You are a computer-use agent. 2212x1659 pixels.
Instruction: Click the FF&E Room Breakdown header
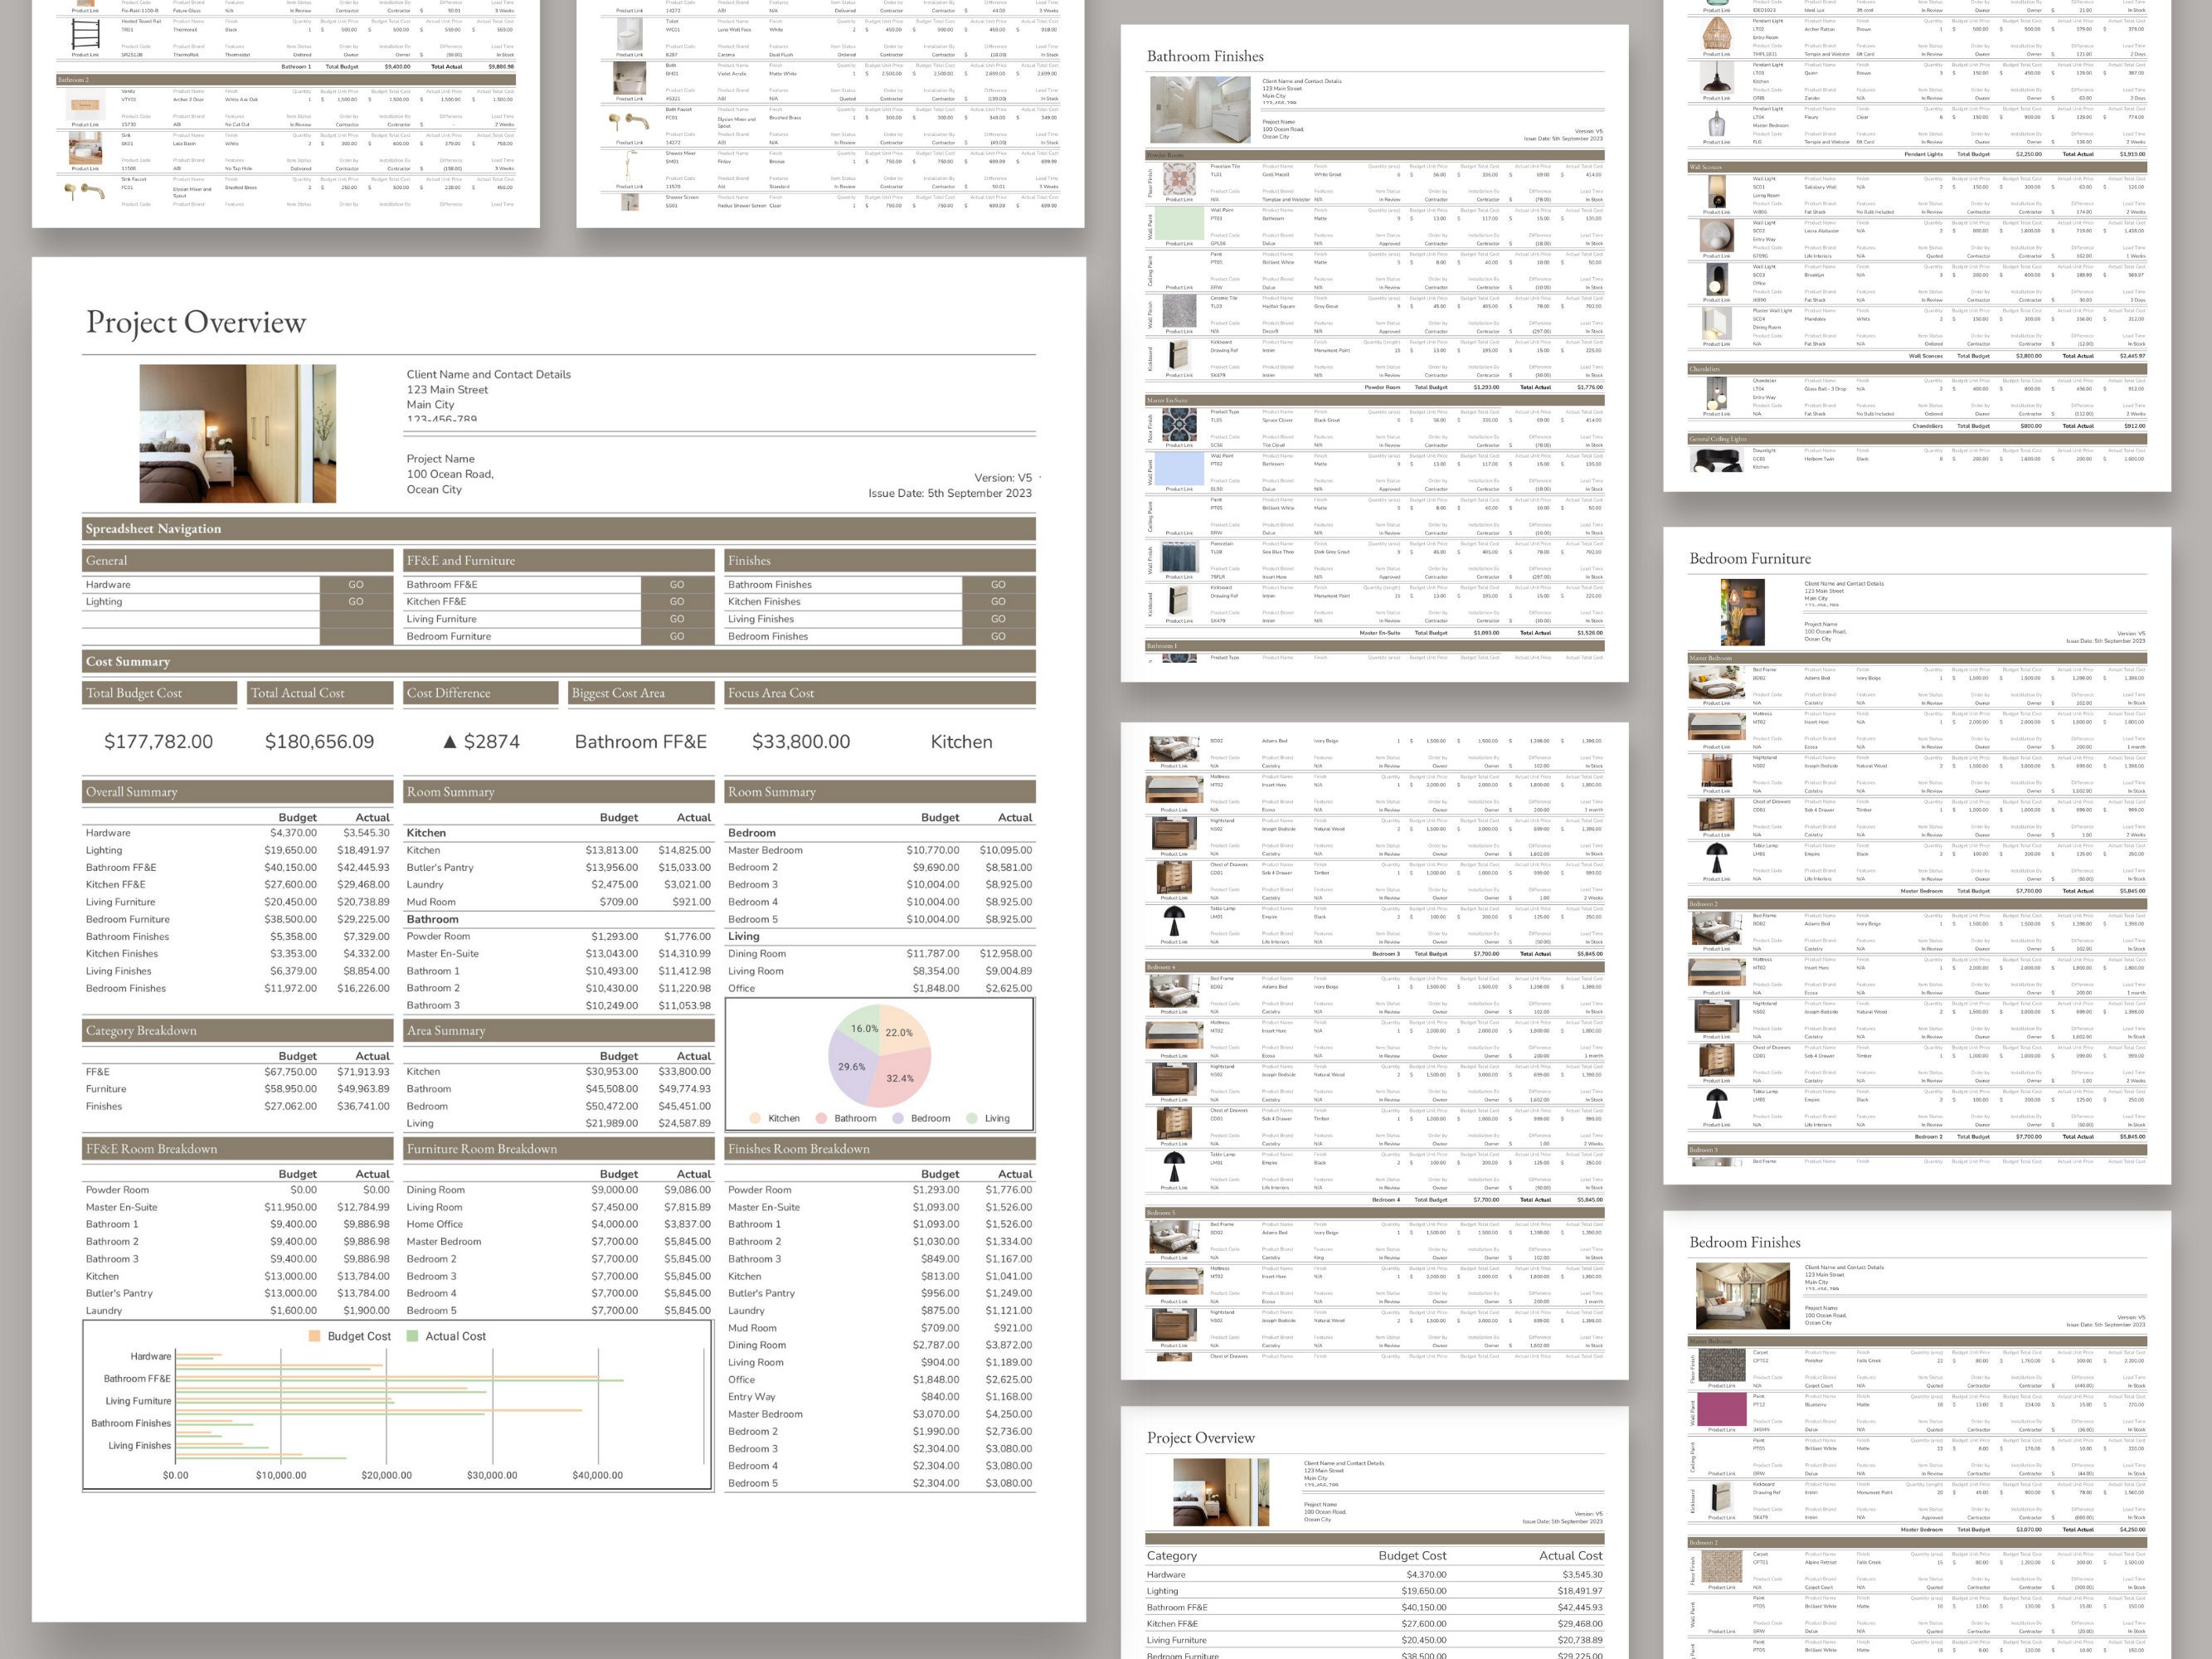click(x=238, y=1149)
